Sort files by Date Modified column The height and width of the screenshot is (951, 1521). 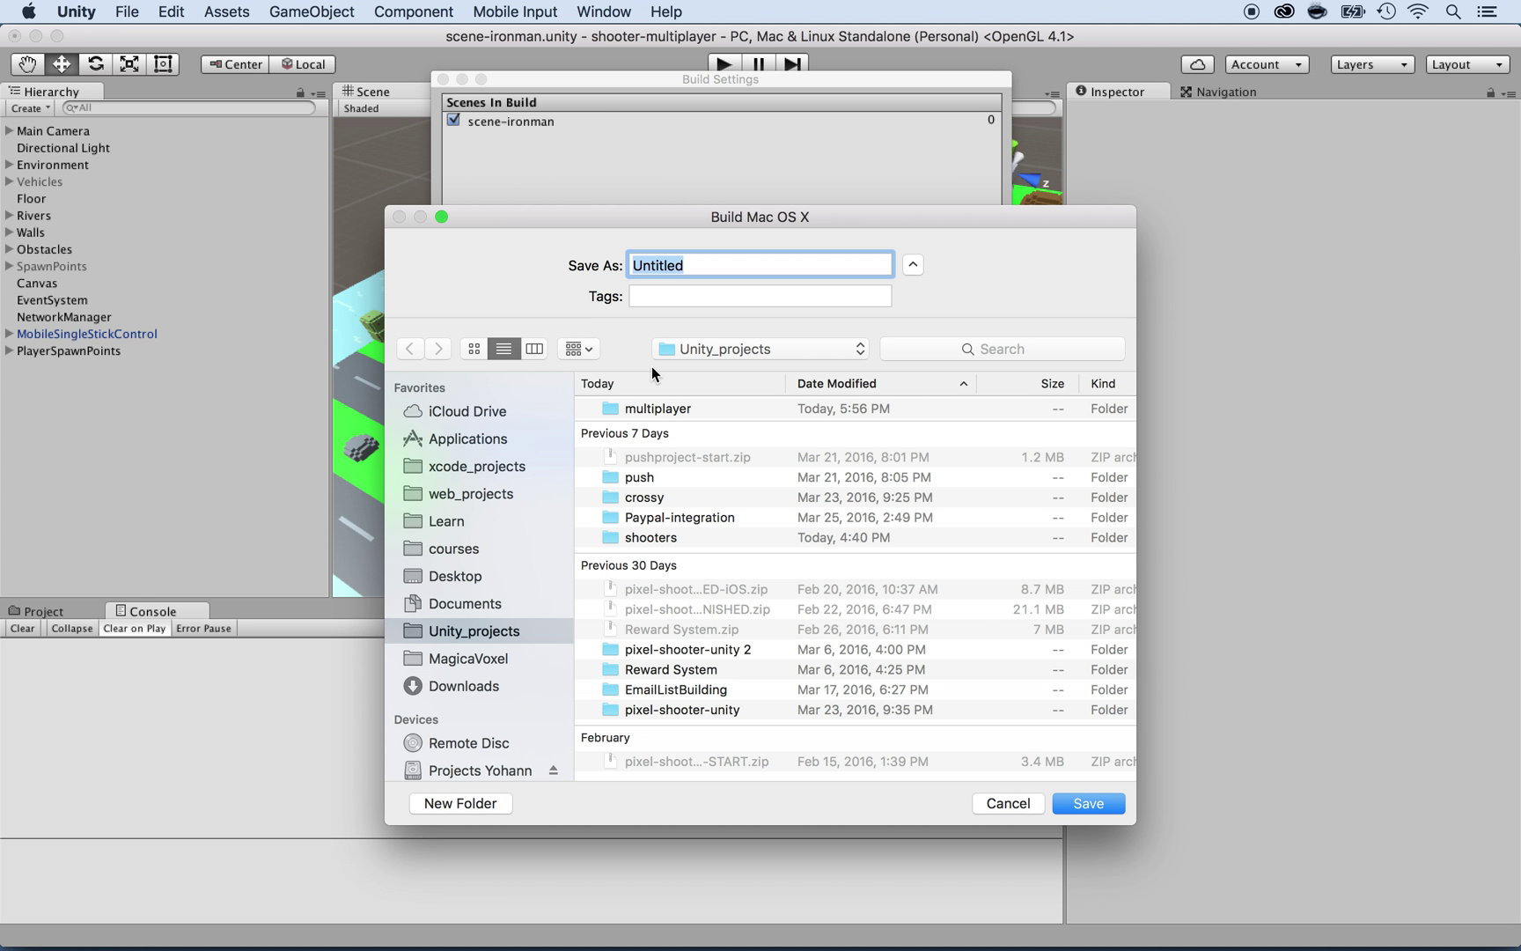coord(882,384)
